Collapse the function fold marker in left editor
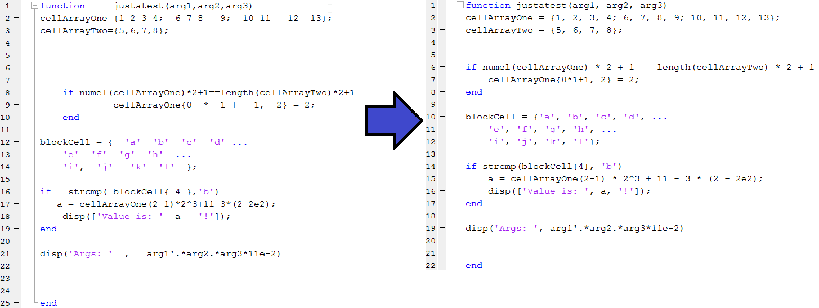The width and height of the screenshot is (819, 308). click(x=35, y=6)
